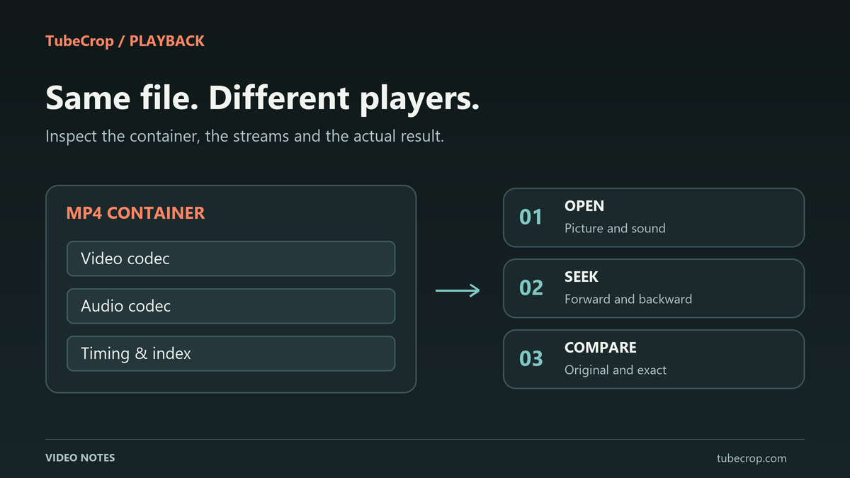Click the MP4 CONTAINER heading
The height and width of the screenshot is (478, 850).
(x=135, y=212)
